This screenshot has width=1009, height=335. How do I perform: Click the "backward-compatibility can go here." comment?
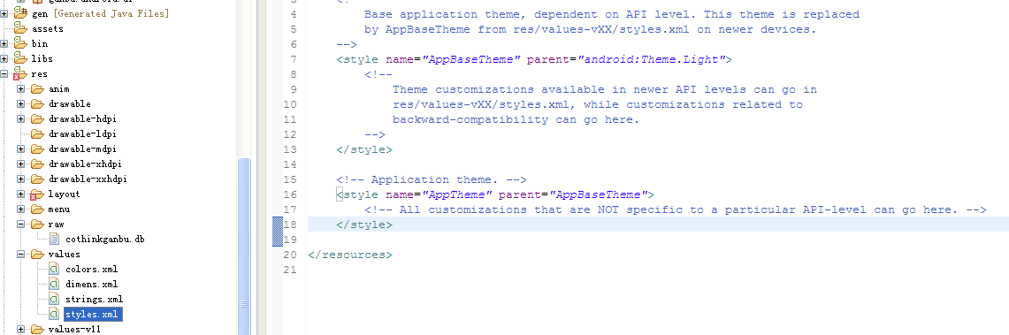516,119
